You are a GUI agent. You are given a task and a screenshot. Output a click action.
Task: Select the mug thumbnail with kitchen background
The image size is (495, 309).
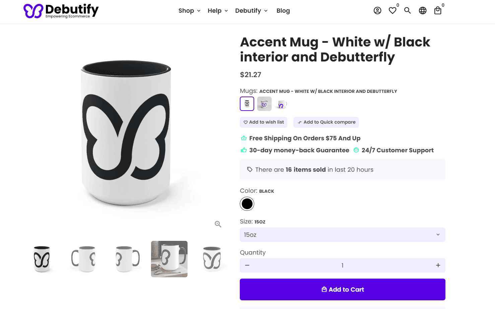(169, 259)
